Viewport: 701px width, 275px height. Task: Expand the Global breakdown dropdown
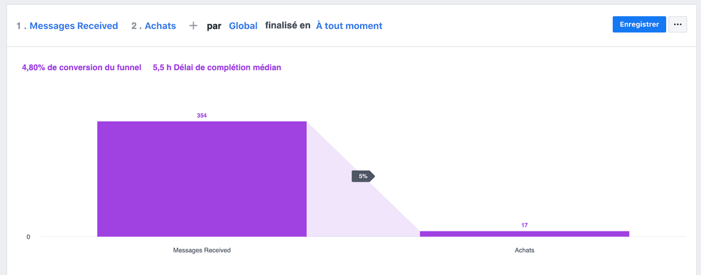click(x=243, y=26)
